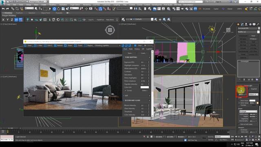Click Save... button in Post tab
The width and height of the screenshot is (261, 147).
pos(130,53)
